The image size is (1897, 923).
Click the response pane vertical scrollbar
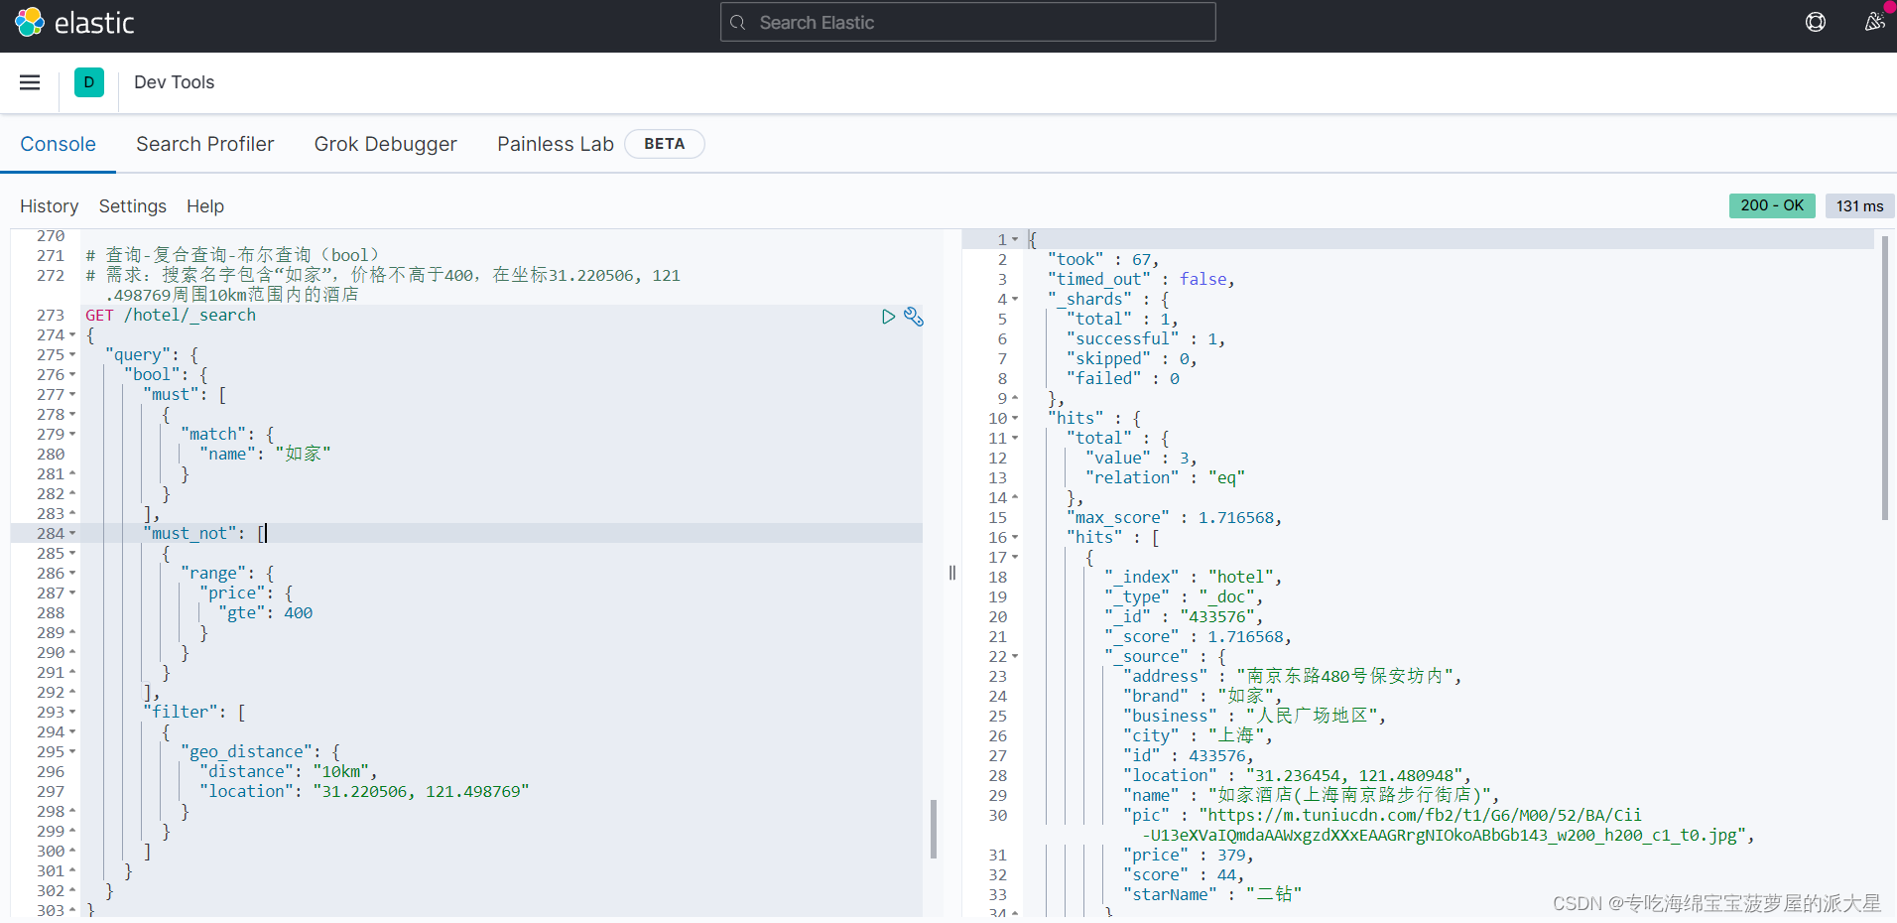1885,377
